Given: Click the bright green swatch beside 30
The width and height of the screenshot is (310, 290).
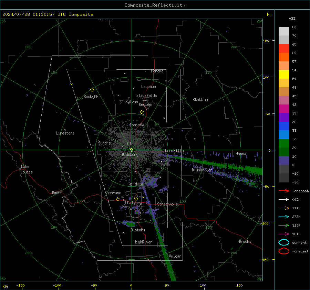Looking at the screenshot, I should 284,143.
